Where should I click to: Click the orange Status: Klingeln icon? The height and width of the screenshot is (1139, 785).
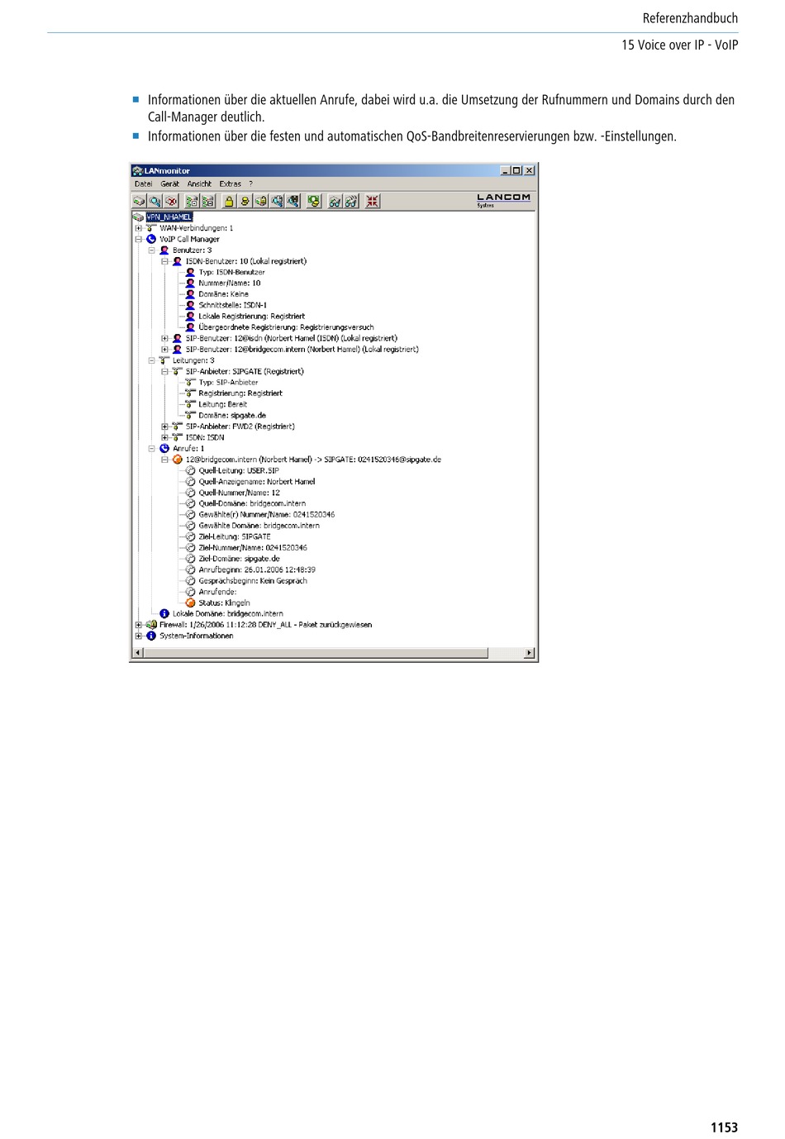[190, 603]
